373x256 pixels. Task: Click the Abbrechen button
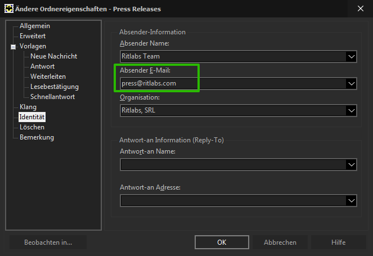[x=280, y=242]
